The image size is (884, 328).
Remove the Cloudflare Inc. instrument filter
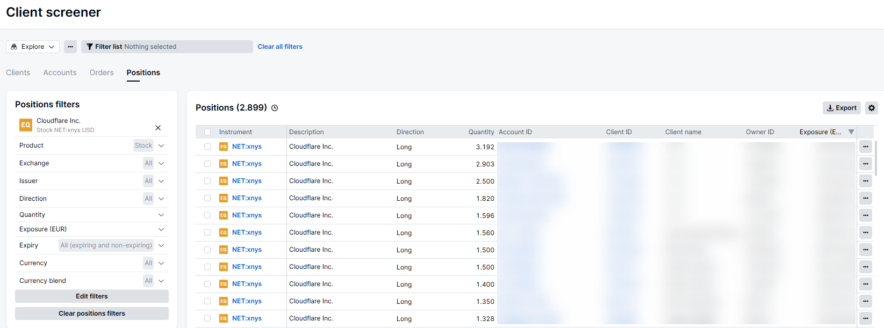coord(158,128)
